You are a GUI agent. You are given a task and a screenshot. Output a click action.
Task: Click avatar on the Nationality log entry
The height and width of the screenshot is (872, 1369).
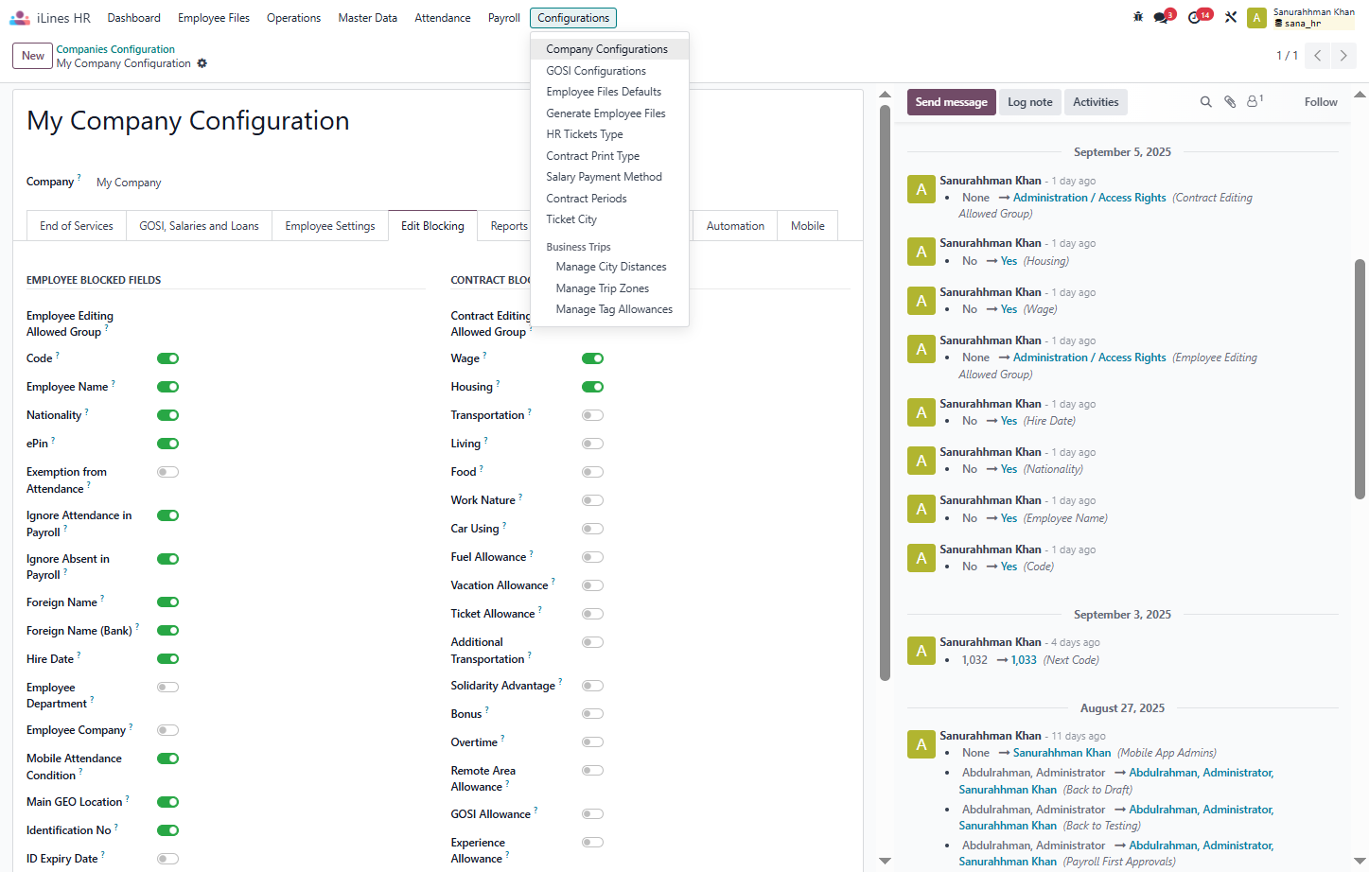coord(921,461)
